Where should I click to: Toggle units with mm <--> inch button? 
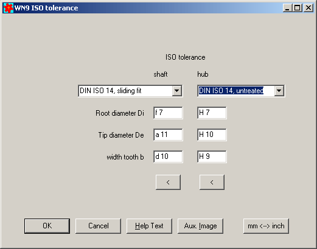[x=266, y=226]
